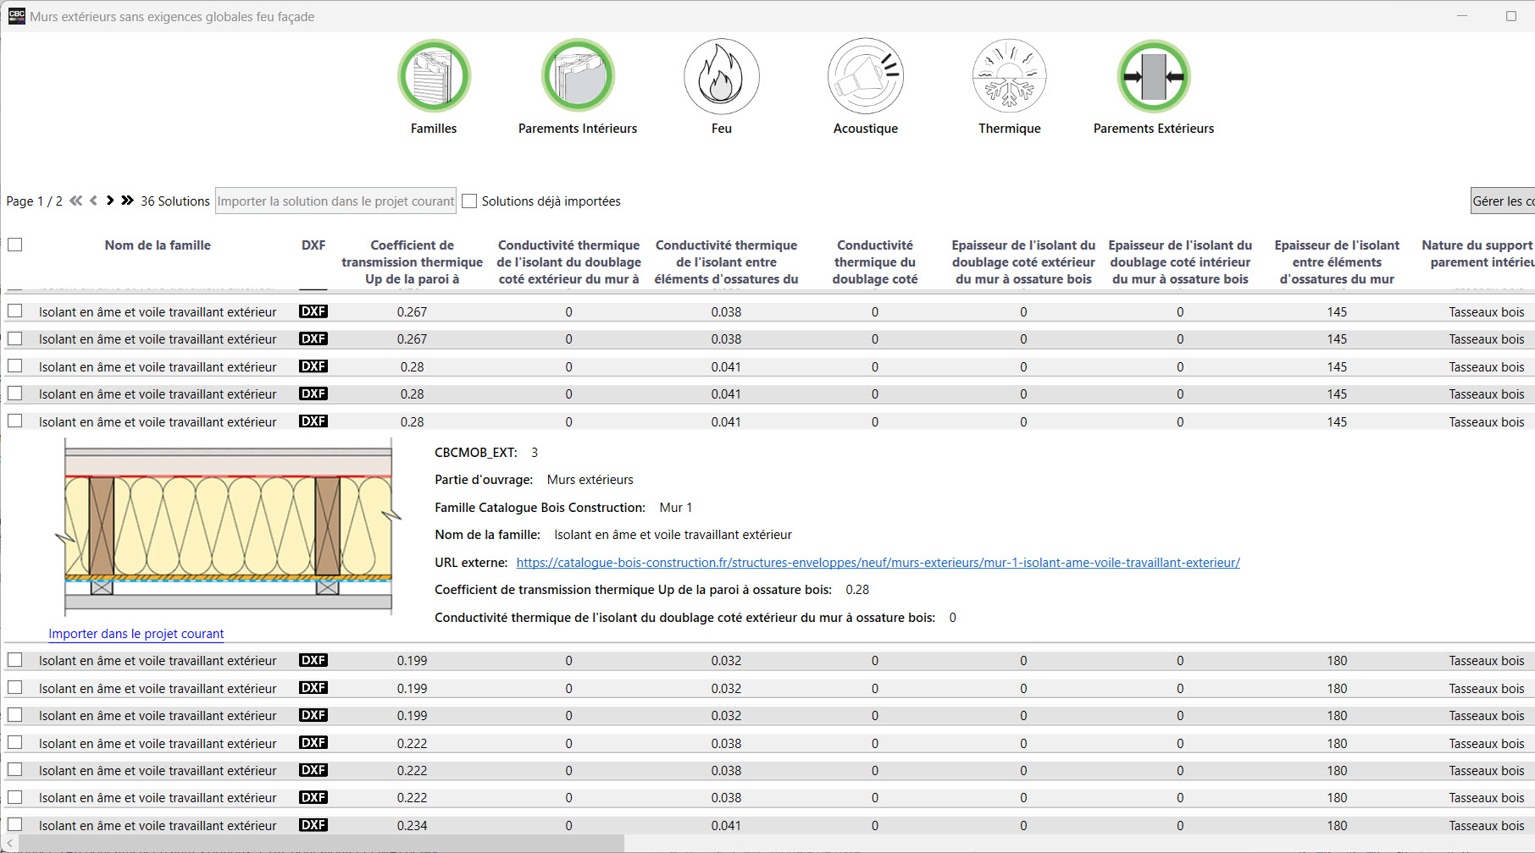This screenshot has height=853, width=1535.
Task: Toggle the select-all checkbox in table header
Action: tap(15, 245)
